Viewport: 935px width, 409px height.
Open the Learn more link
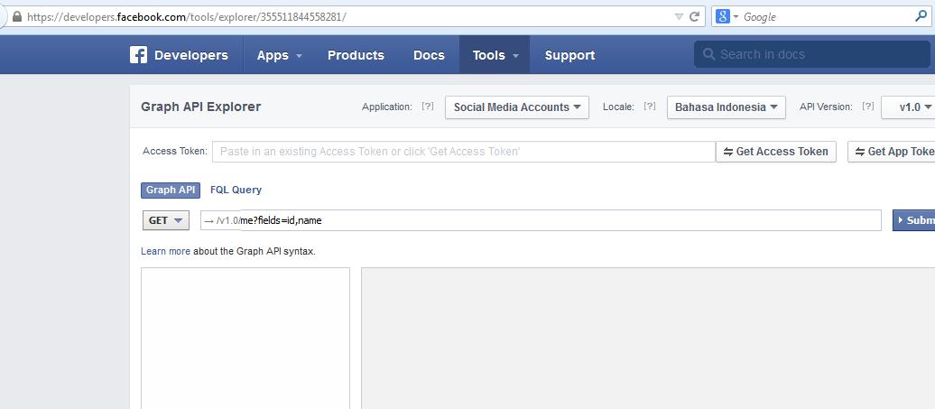[x=165, y=251]
